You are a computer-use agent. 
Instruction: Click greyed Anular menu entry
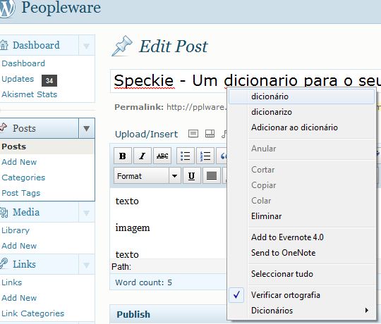pos(301,149)
